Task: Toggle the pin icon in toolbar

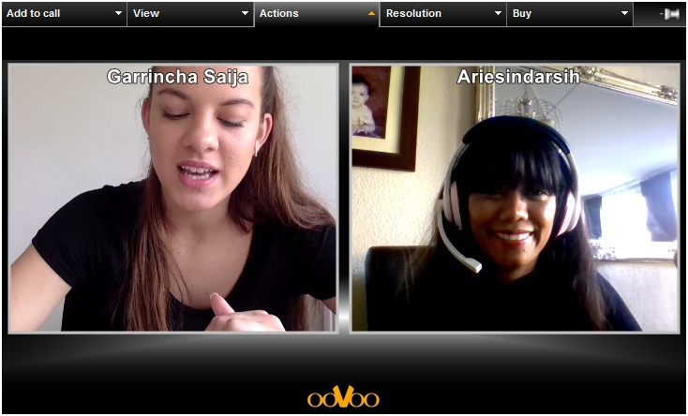Action: coord(669,14)
